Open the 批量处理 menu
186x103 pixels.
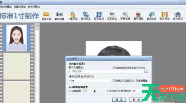tap(20, 7)
